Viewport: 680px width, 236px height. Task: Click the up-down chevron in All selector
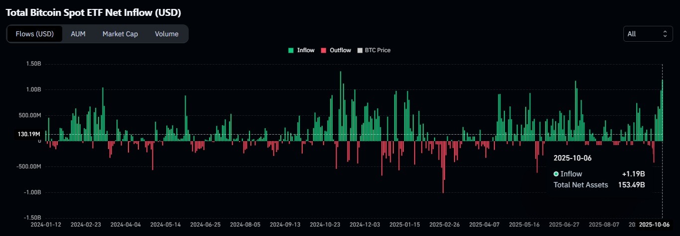click(x=665, y=34)
